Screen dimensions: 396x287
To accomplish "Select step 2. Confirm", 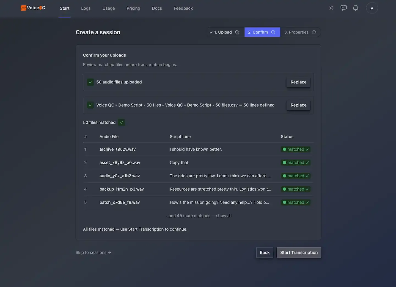I will pyautogui.click(x=262, y=32).
